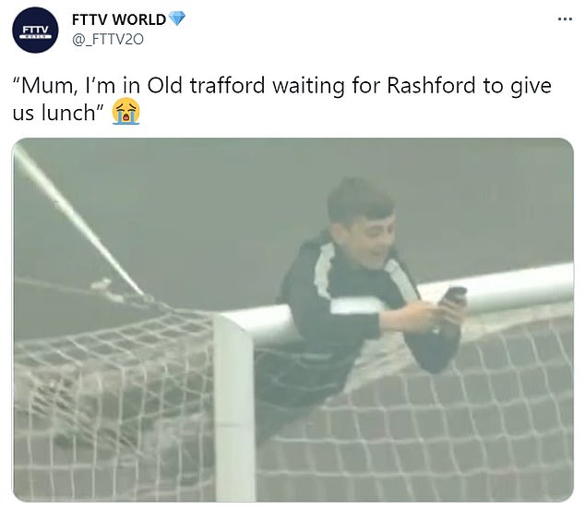Viewport: 585px width, 509px height.
Task: Click the word Rashford in the tweet
Action: tap(431, 86)
